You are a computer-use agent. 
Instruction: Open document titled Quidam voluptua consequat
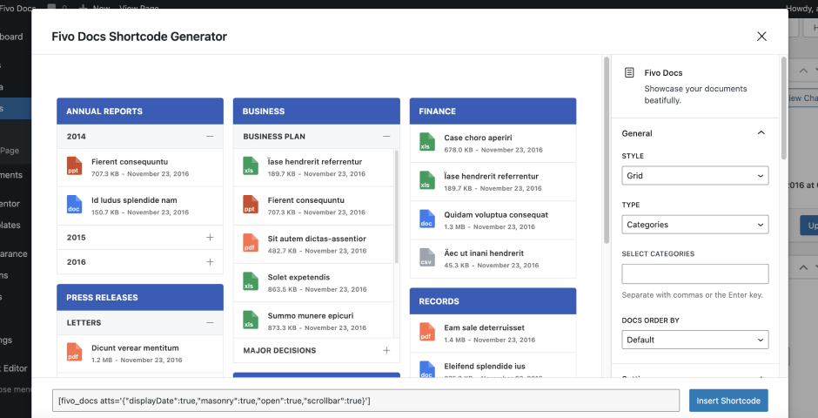(x=496, y=215)
